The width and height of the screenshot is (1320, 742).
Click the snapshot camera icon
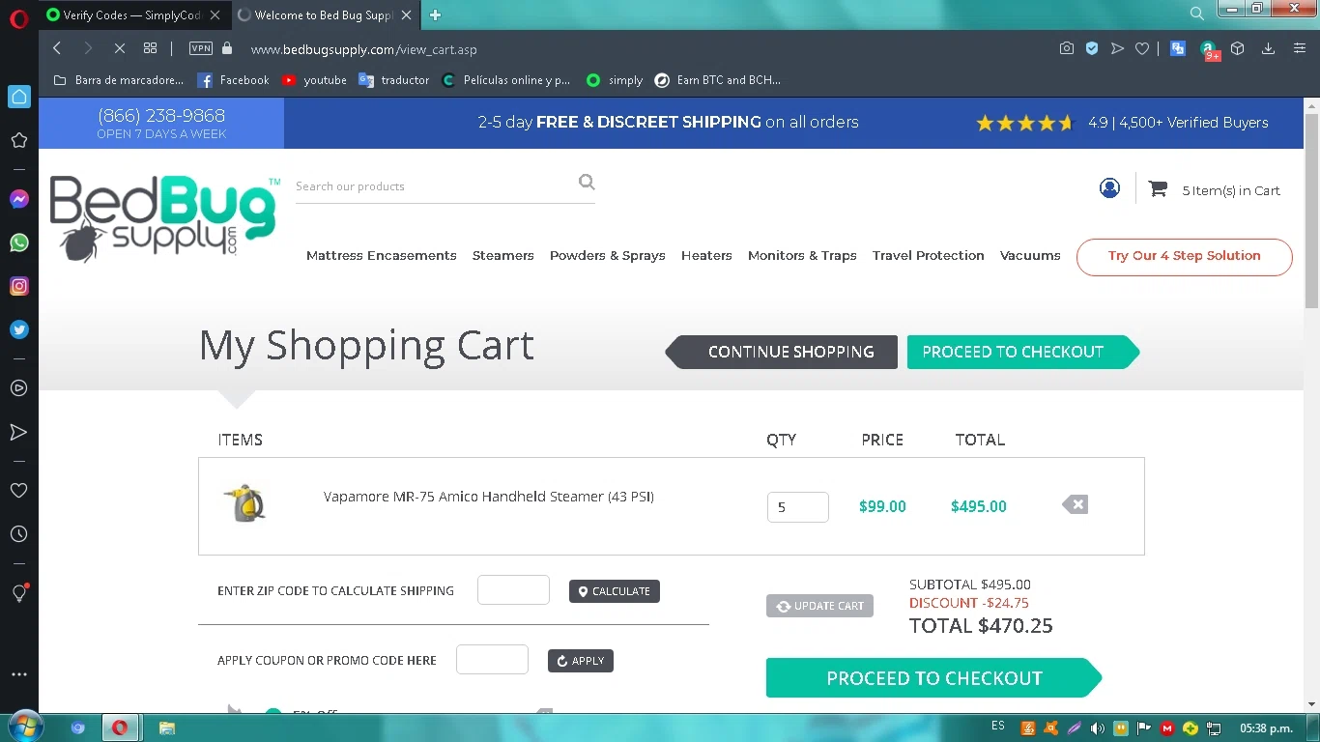[x=1066, y=48]
